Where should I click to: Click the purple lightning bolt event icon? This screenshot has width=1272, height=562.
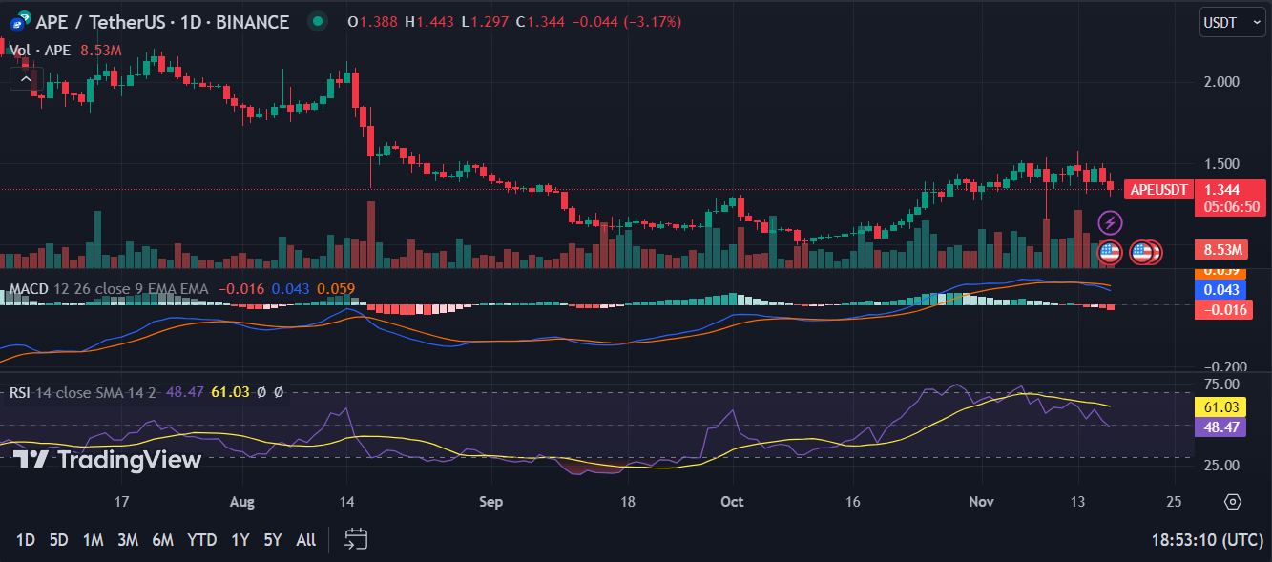pos(1109,223)
